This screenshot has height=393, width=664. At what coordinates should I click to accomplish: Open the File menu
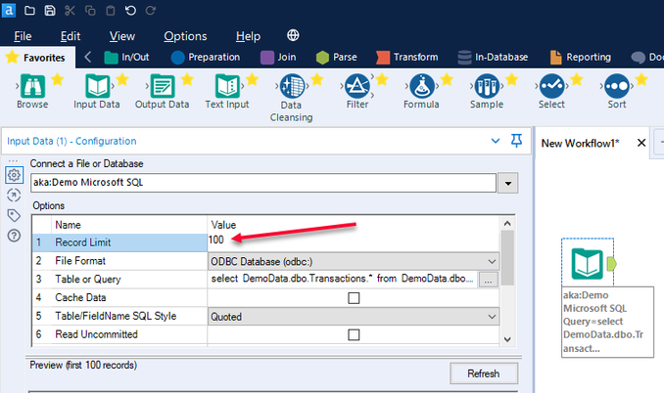point(23,36)
